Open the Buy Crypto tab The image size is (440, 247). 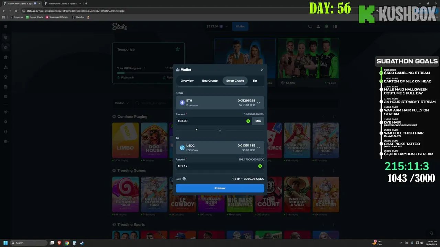point(210,81)
